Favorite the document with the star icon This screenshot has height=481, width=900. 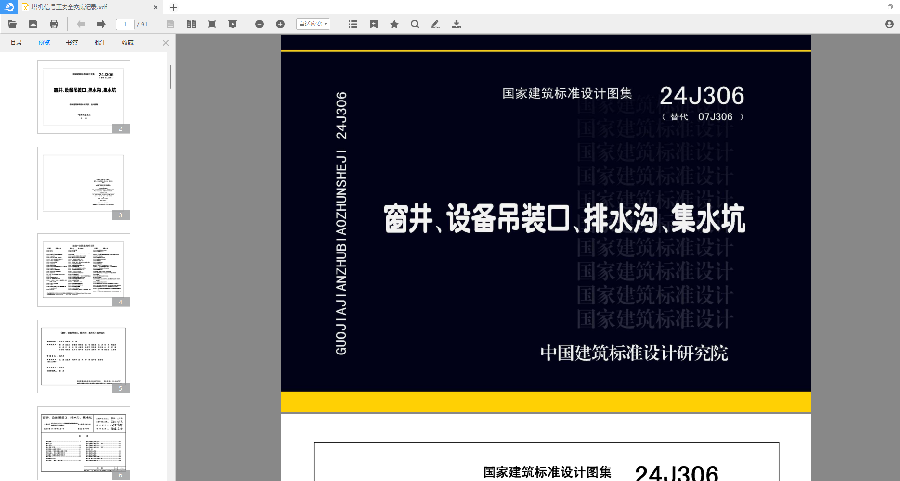coord(394,24)
